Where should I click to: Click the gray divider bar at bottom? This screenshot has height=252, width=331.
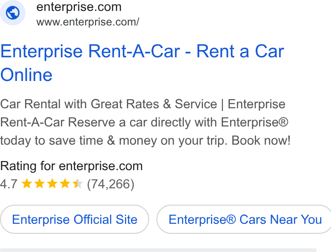[x=158, y=250]
